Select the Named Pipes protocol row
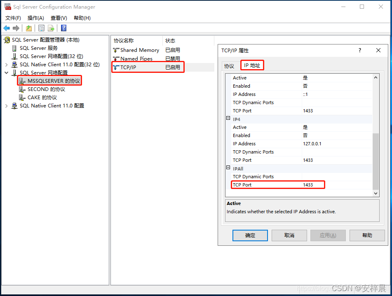 click(x=163, y=59)
